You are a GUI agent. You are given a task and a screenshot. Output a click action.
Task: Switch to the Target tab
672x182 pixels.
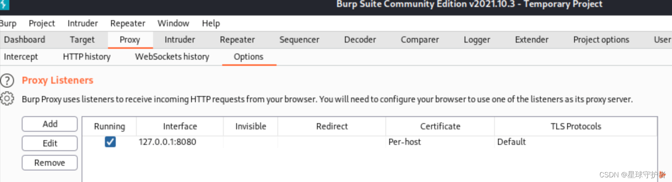tap(82, 40)
